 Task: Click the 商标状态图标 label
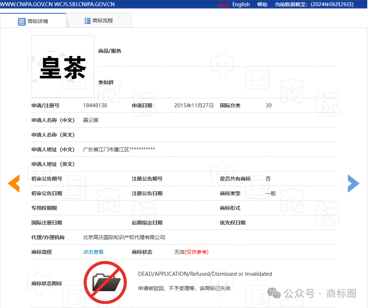[x=47, y=283]
